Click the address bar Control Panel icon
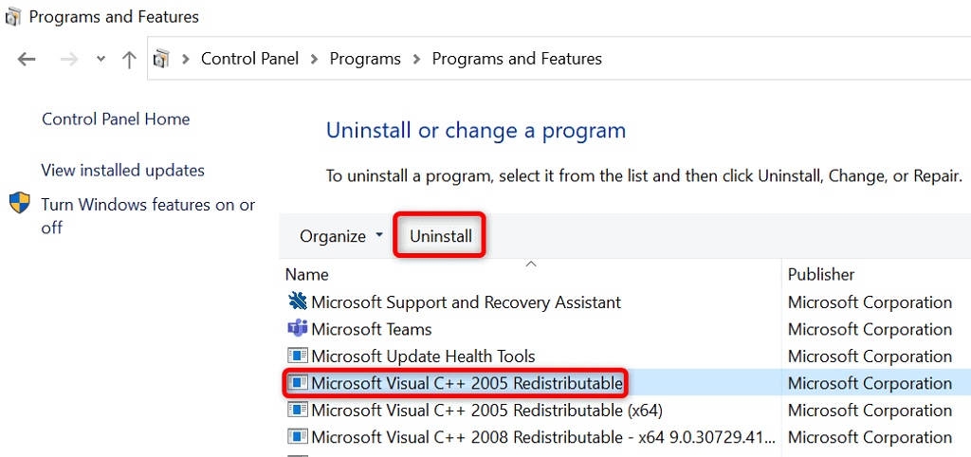The image size is (971, 457). click(x=162, y=59)
